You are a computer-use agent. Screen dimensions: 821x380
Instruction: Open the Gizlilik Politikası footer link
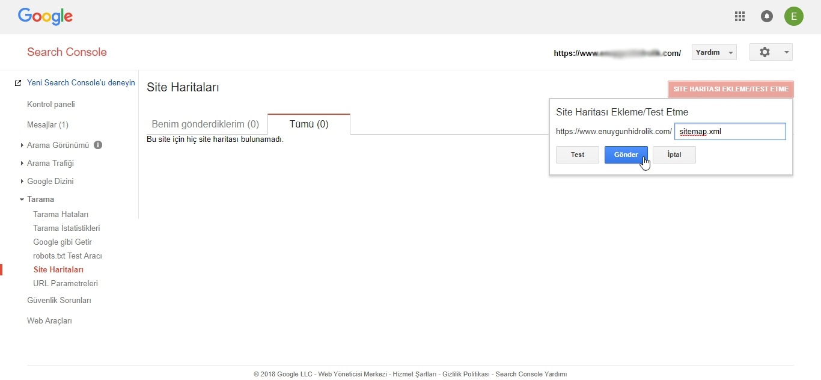[466, 374]
